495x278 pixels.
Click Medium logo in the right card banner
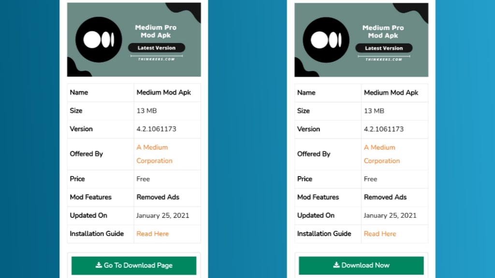pyautogui.click(x=326, y=40)
